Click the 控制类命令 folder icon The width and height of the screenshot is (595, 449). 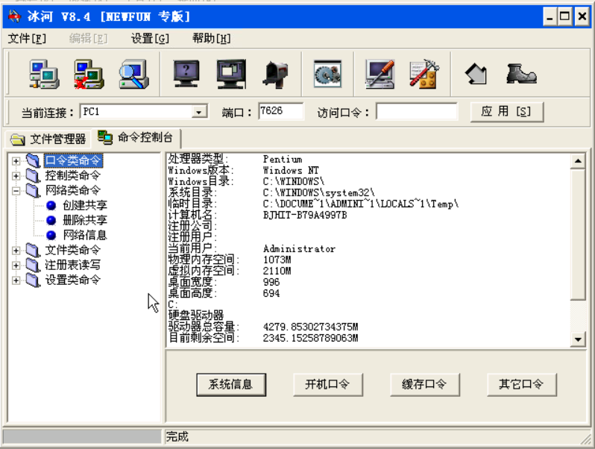point(33,175)
